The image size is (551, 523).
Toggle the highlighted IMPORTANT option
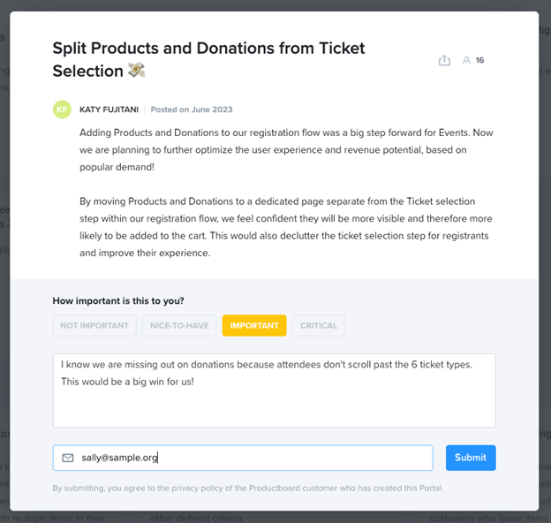[254, 325]
